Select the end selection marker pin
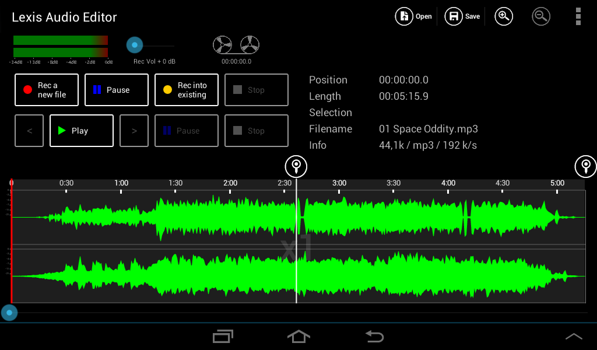597x350 pixels. pyautogui.click(x=586, y=166)
